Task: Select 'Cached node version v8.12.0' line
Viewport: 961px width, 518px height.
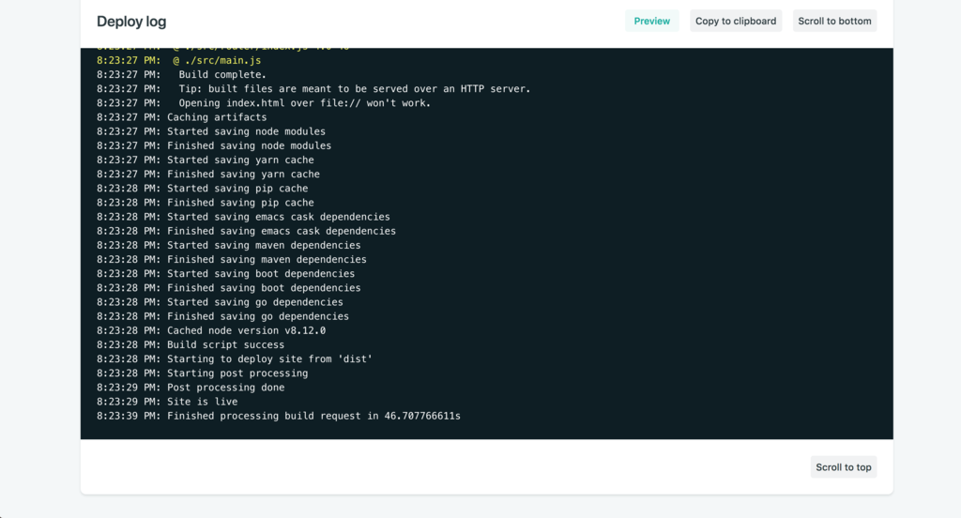Action: (211, 330)
